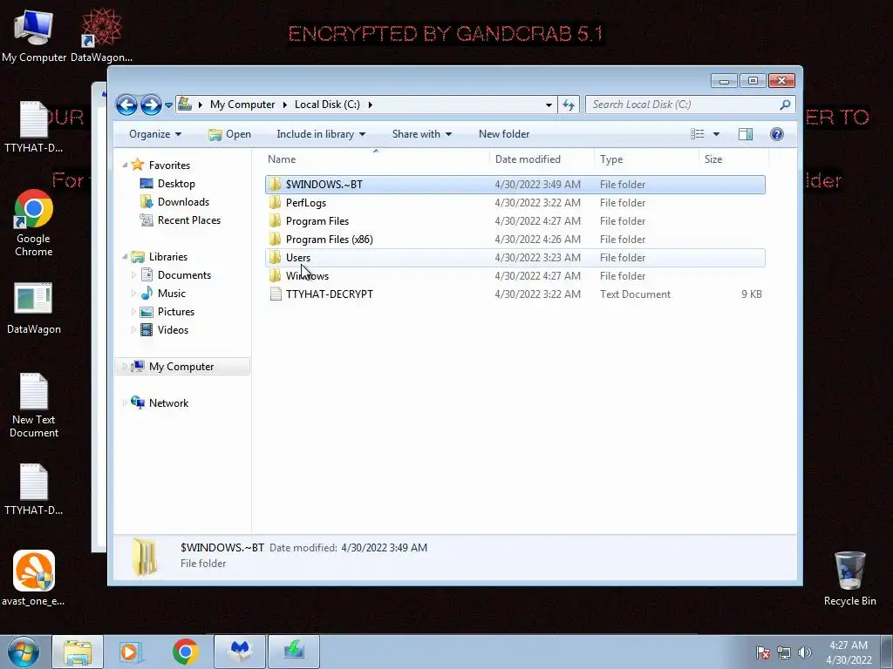Image resolution: width=893 pixels, height=669 pixels.
Task: Click volume speaker tray icon
Action: (x=805, y=652)
